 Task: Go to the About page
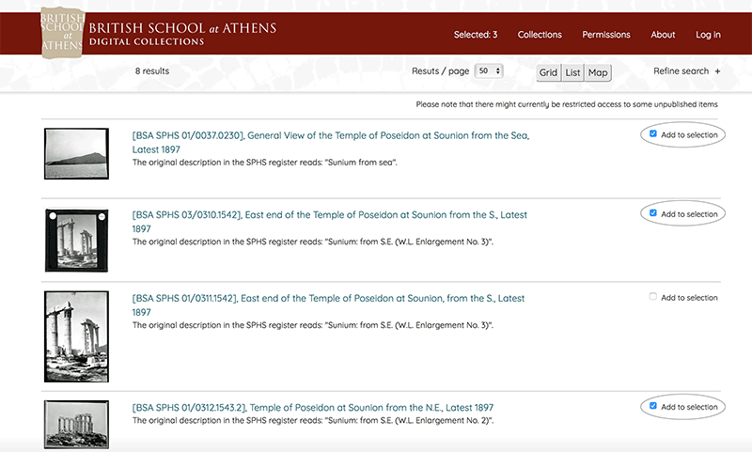point(663,35)
